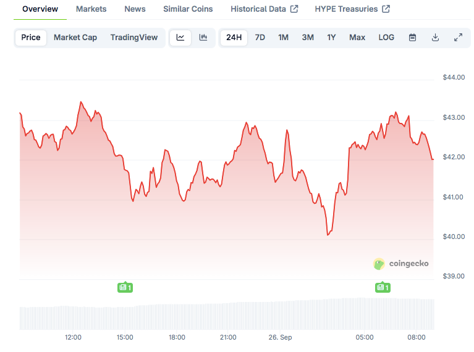Choose the 3M time range
Viewport: 474px width, 352px height.
point(308,38)
